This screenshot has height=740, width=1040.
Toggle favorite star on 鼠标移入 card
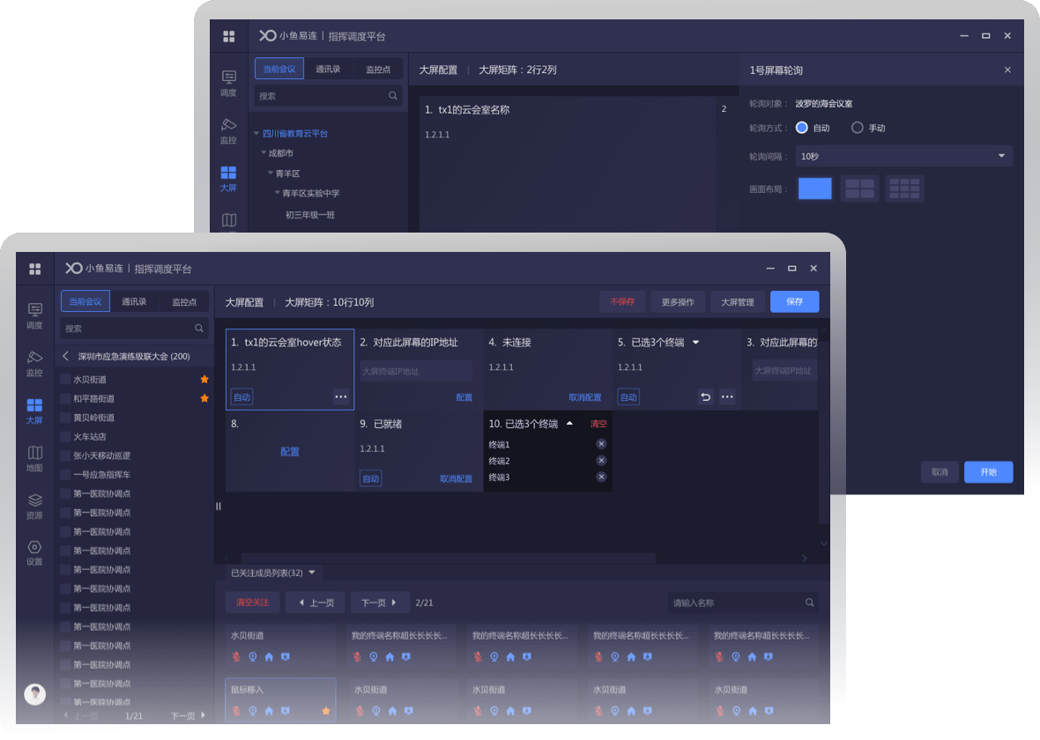326,711
